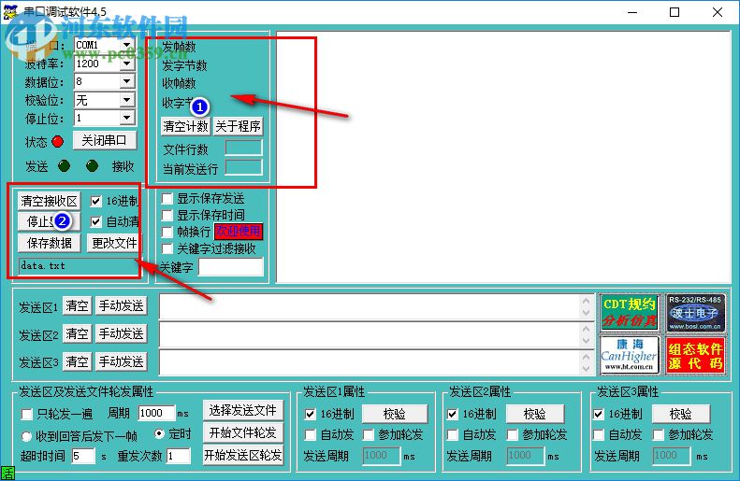Click 手动发送 for 发送区3

tap(121, 361)
